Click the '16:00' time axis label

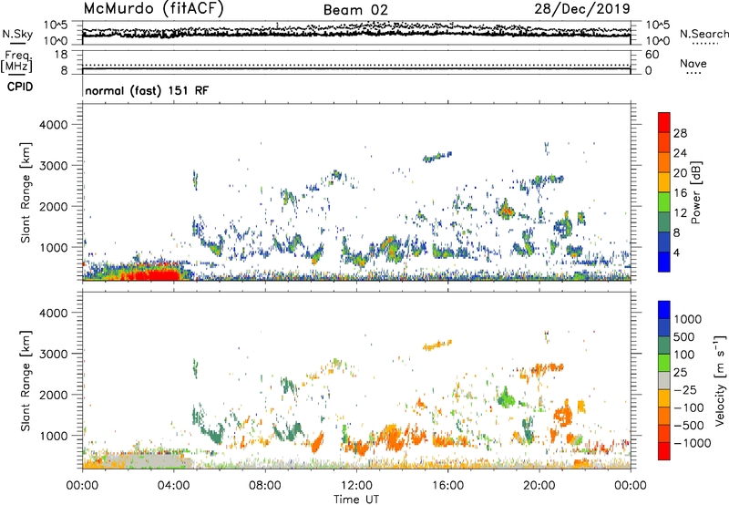coord(447,486)
